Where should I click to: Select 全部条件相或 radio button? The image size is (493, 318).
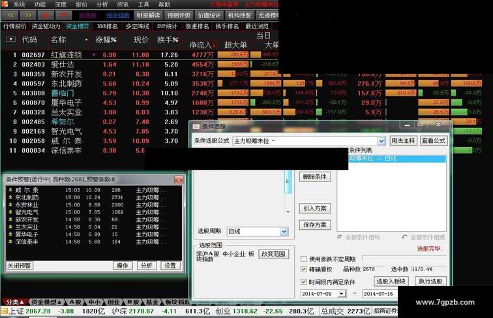pyautogui.click(x=405, y=238)
